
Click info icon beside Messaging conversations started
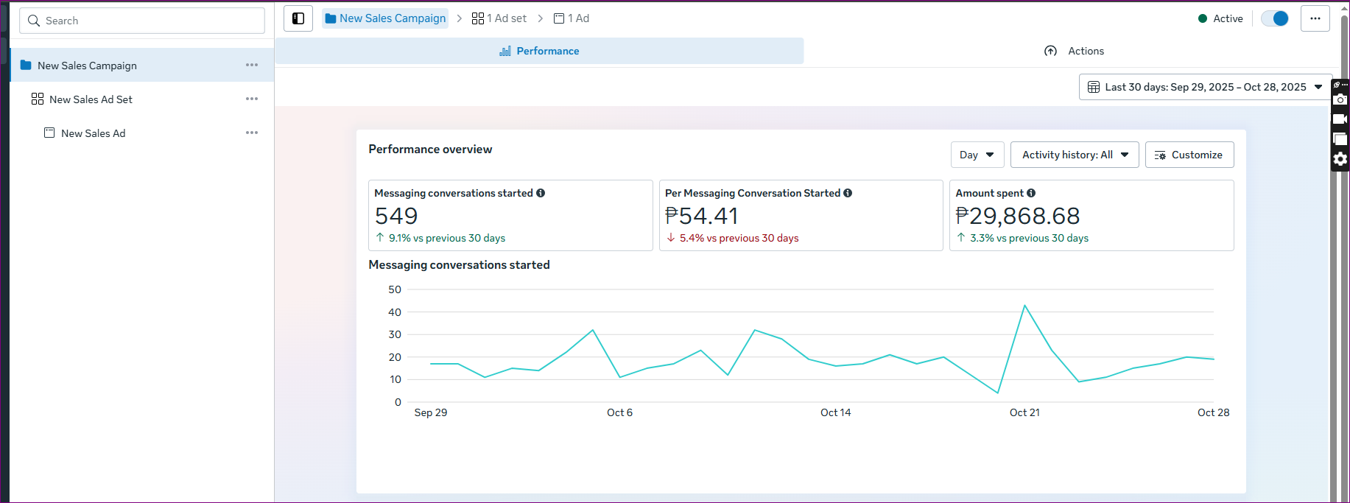pyautogui.click(x=541, y=193)
